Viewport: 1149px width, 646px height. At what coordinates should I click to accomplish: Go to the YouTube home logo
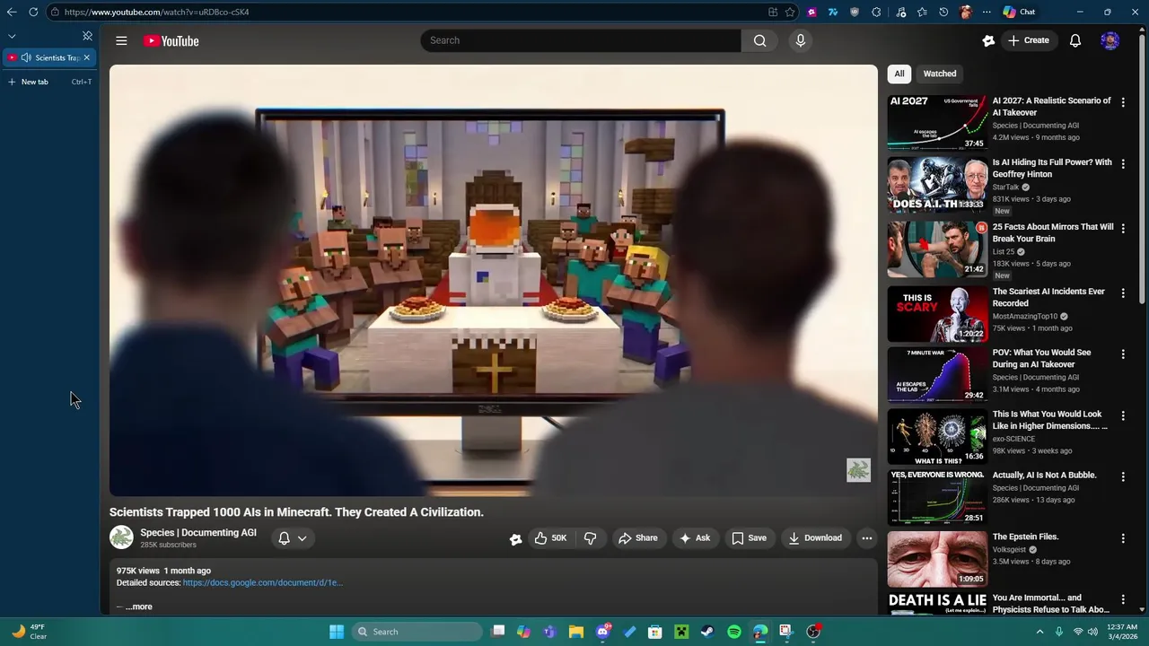[171, 40]
